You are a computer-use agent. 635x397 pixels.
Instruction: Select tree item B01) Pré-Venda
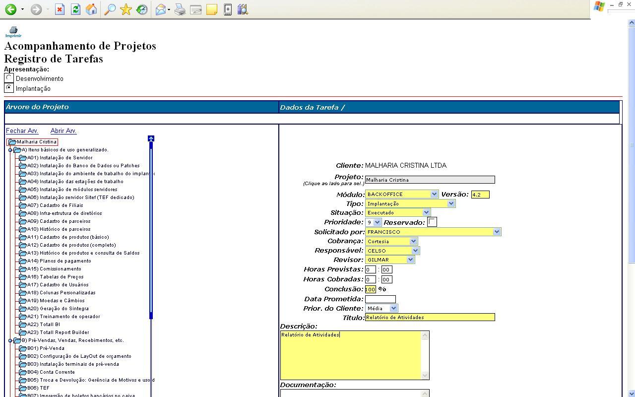[x=46, y=348]
